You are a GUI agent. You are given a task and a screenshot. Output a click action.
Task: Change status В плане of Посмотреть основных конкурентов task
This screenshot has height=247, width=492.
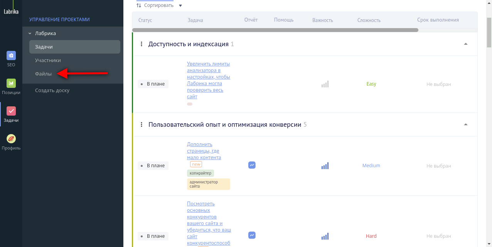pos(153,236)
